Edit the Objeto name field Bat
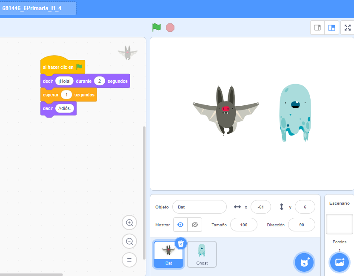Screen dimensions: 354x276 (200, 207)
